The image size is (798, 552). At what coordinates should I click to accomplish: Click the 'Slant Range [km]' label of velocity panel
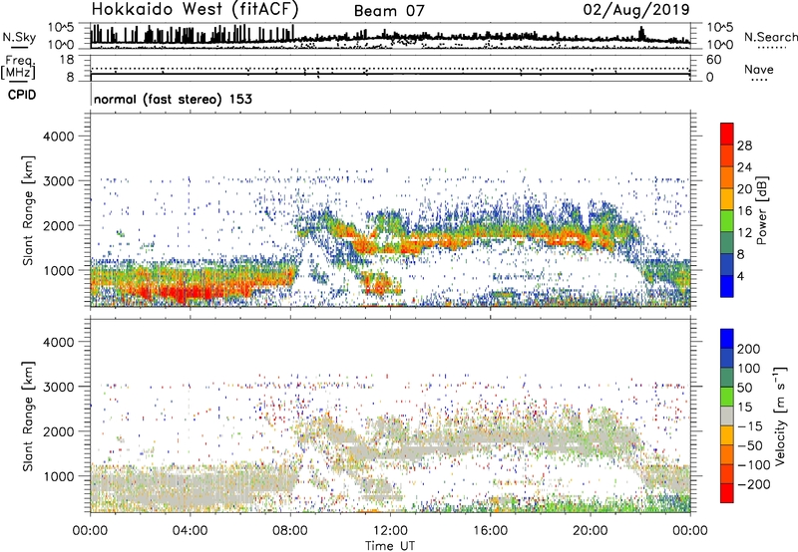coord(28,416)
